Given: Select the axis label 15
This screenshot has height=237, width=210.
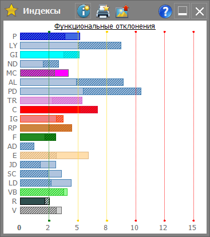Looking at the screenshot, I should tap(192, 227).
